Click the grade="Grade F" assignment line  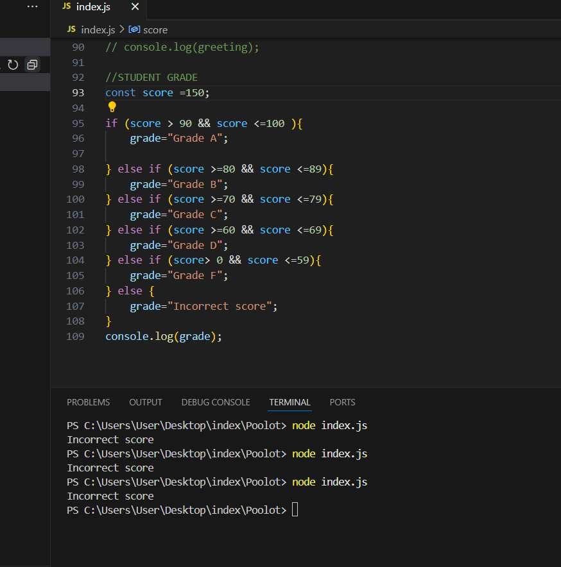coord(179,276)
